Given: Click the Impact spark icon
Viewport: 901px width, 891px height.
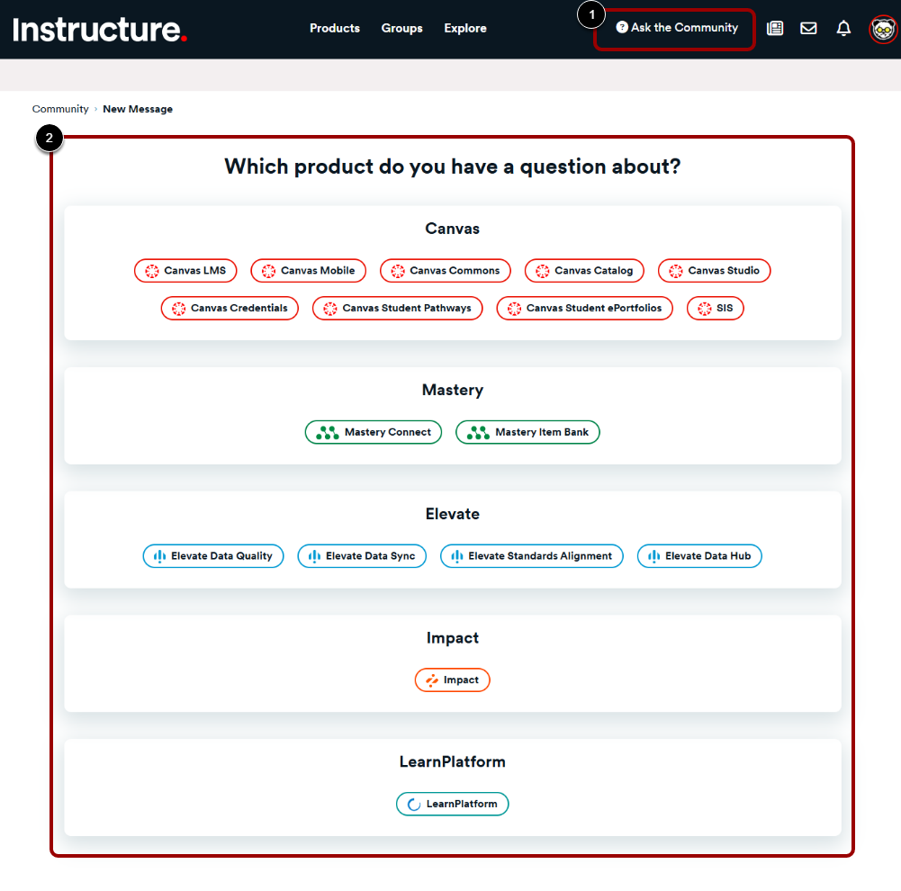Looking at the screenshot, I should coord(433,679).
